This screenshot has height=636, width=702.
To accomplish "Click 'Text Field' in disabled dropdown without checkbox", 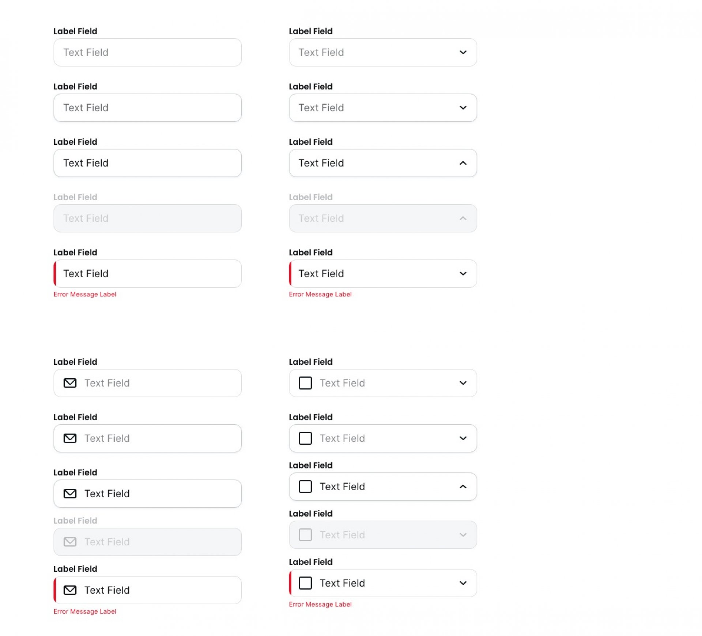I will (321, 218).
